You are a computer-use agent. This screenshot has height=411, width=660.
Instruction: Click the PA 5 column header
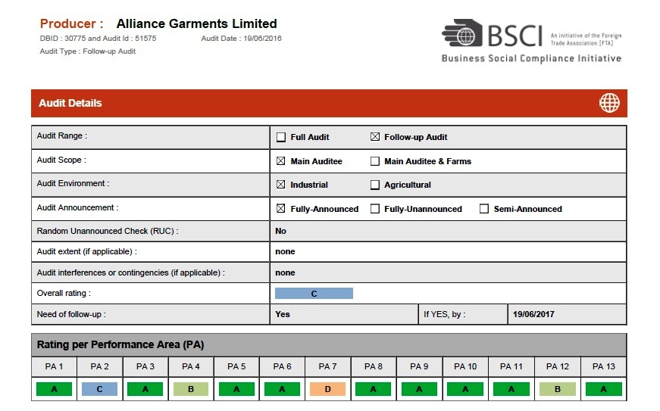[x=236, y=366]
